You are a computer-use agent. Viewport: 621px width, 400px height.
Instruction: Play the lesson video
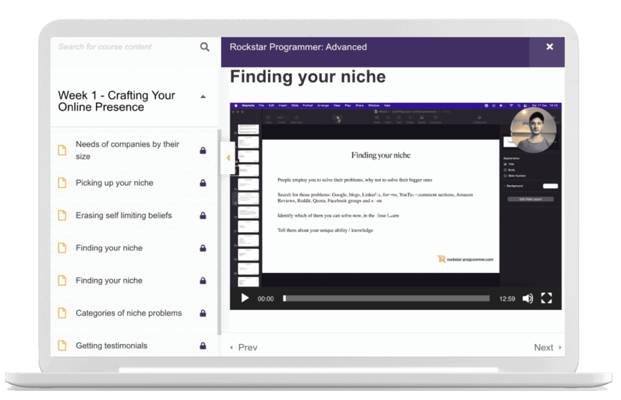point(245,298)
